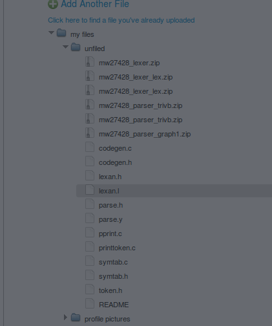Select file name mw27428_lexer.zip
The image size is (272, 326).
coord(129,63)
